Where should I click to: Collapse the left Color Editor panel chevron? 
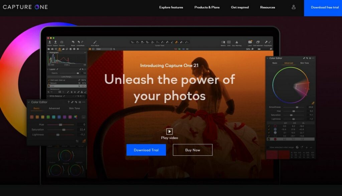(x=29, y=102)
